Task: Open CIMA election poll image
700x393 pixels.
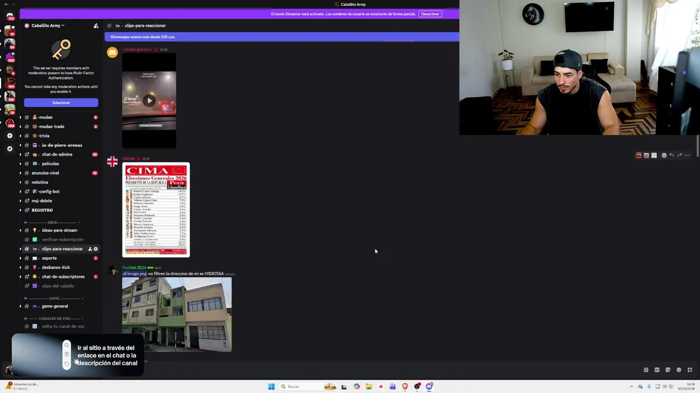Action: 156,210
